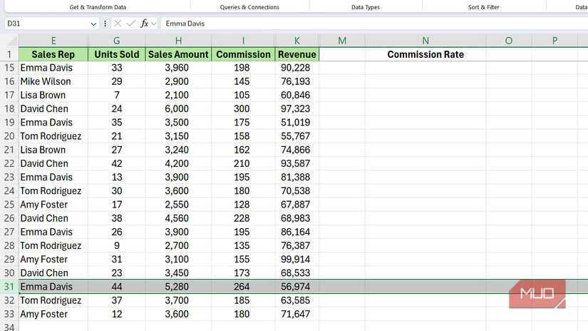Click the Revenue header cell
The image size is (588, 331).
[297, 54]
